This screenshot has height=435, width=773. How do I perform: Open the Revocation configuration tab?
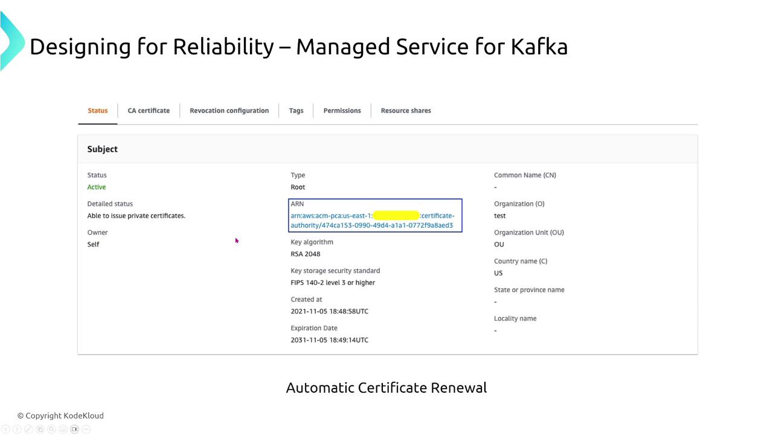tap(229, 111)
